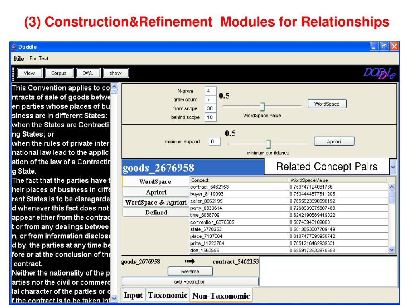
Task: Switch to the Input bottom tab
Action: (133, 295)
